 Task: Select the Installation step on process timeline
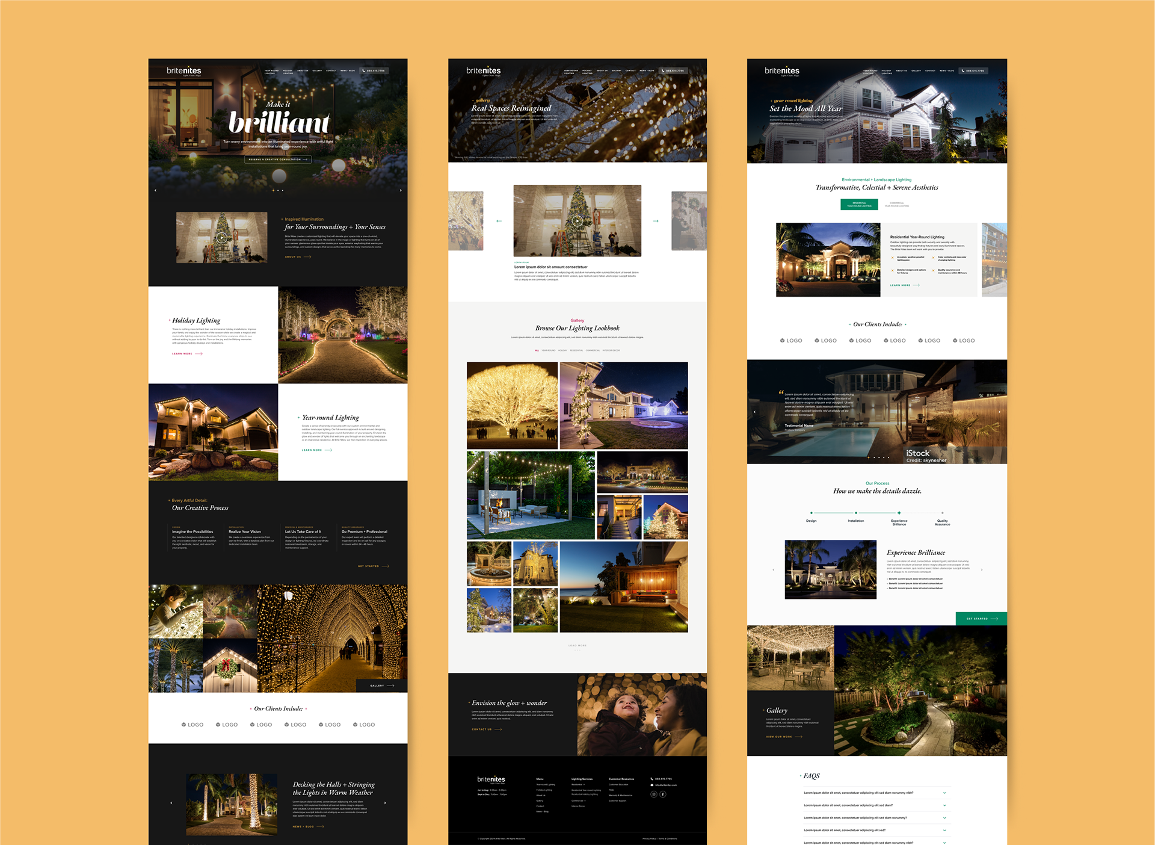(x=855, y=513)
